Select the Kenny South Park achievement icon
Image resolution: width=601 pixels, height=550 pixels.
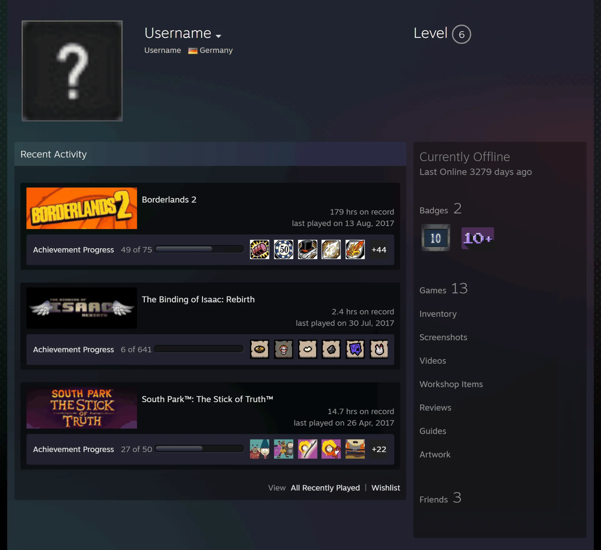click(x=331, y=449)
